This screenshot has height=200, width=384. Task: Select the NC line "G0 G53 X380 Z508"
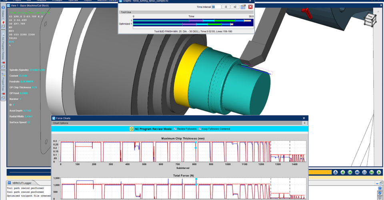22,34
